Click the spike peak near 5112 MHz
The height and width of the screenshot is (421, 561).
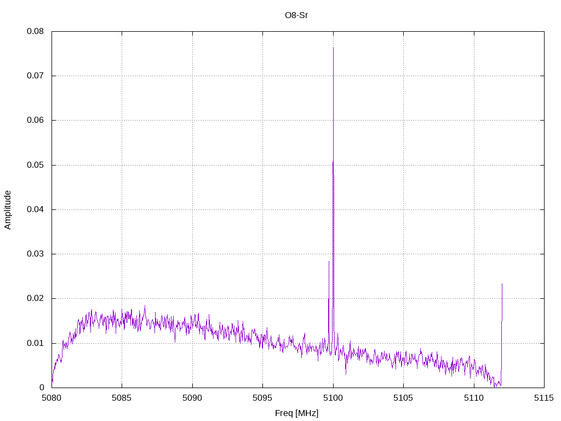pos(502,284)
